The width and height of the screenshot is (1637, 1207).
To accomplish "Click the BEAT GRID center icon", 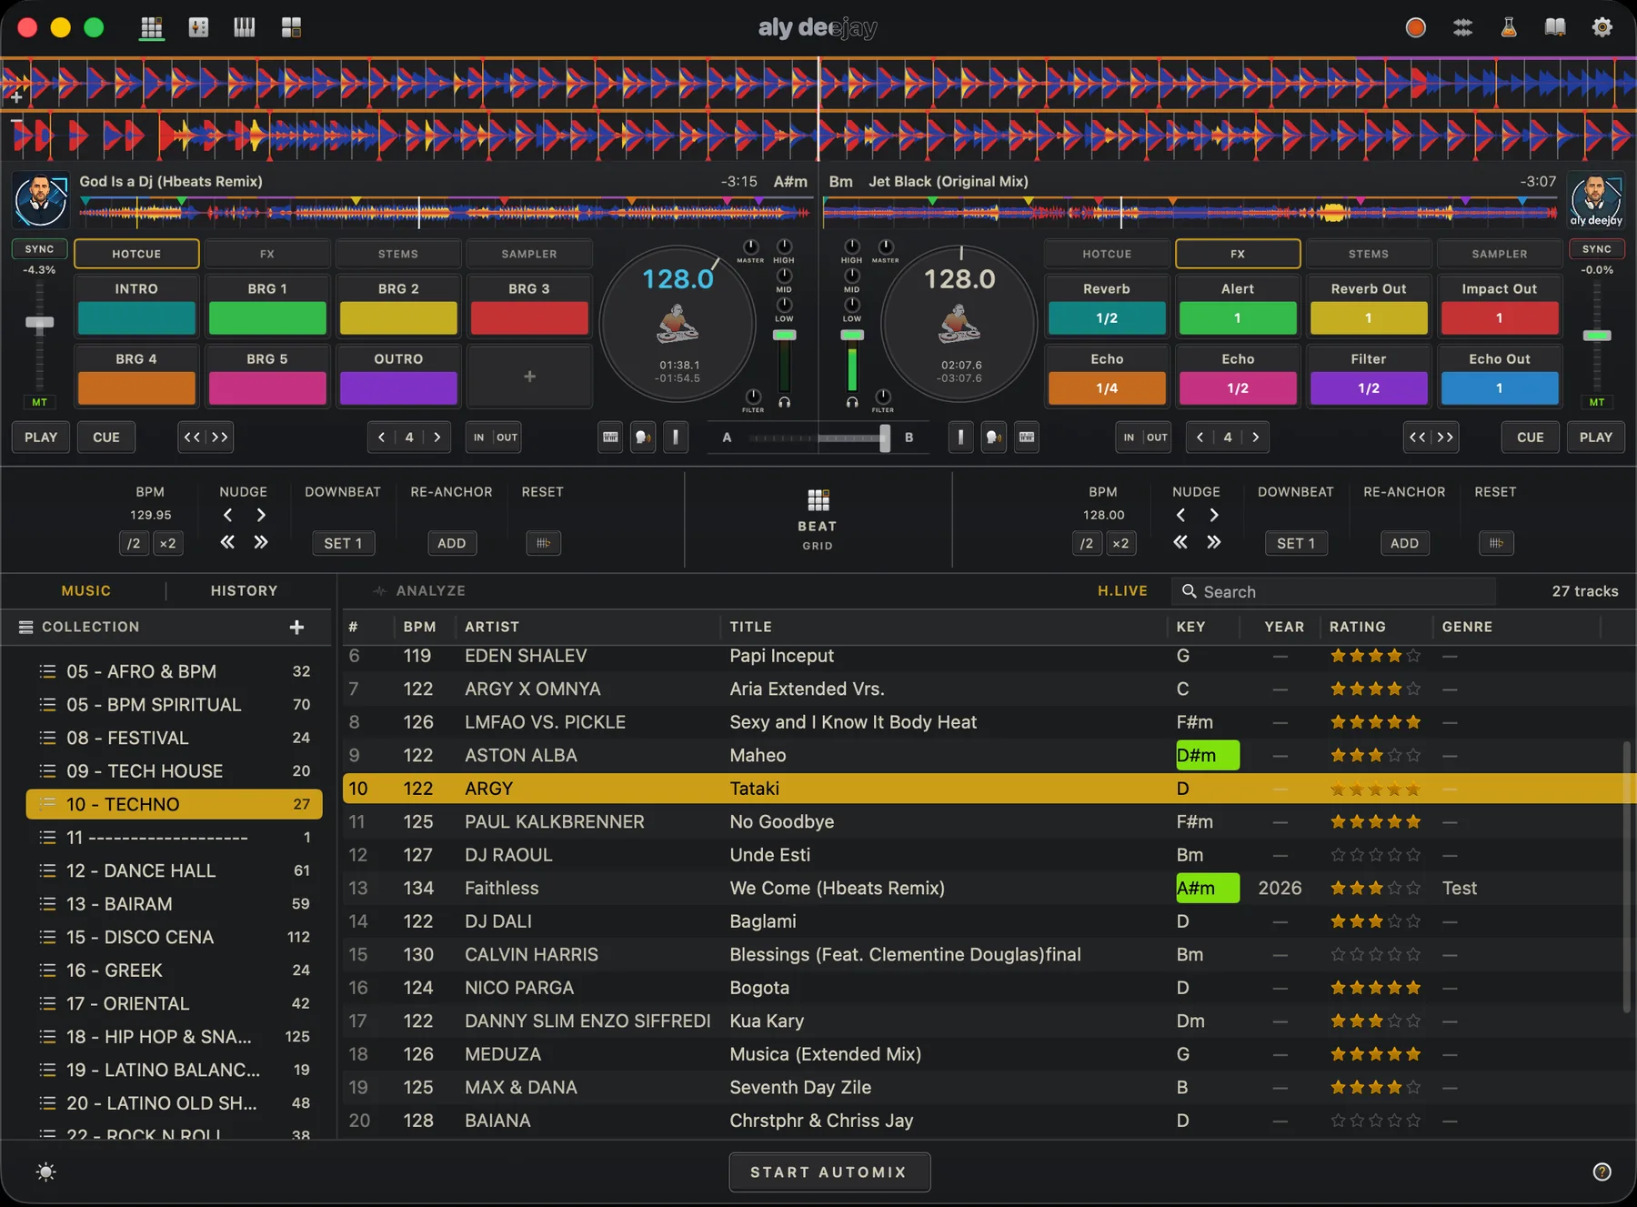I will point(818,500).
